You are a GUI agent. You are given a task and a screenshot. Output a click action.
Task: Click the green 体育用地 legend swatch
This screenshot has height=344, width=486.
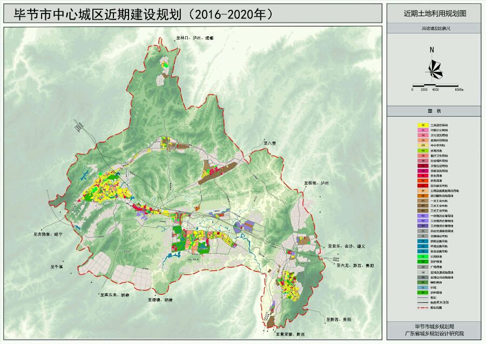click(x=423, y=151)
